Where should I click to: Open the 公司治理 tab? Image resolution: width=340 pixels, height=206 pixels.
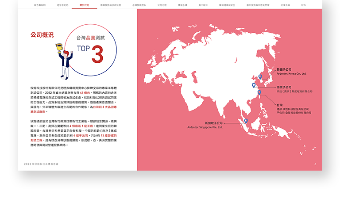162,5
